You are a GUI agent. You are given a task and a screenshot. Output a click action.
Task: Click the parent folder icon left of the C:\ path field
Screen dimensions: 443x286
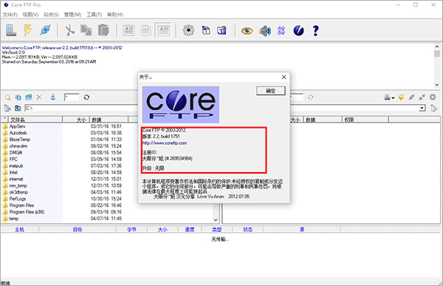(x=18, y=108)
